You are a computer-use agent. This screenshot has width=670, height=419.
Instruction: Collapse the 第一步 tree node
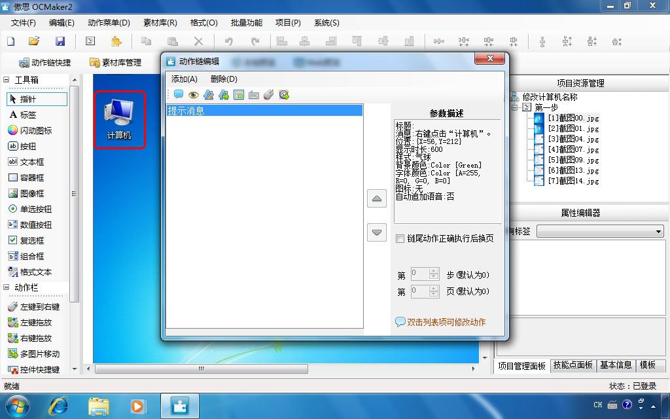point(516,107)
